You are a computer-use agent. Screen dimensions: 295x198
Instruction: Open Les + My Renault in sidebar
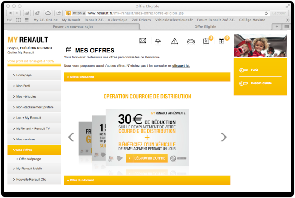pos(34,118)
